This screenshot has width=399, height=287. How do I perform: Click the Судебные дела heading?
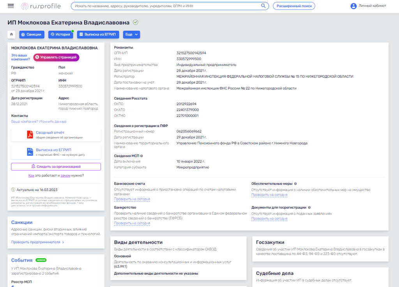point(275,273)
